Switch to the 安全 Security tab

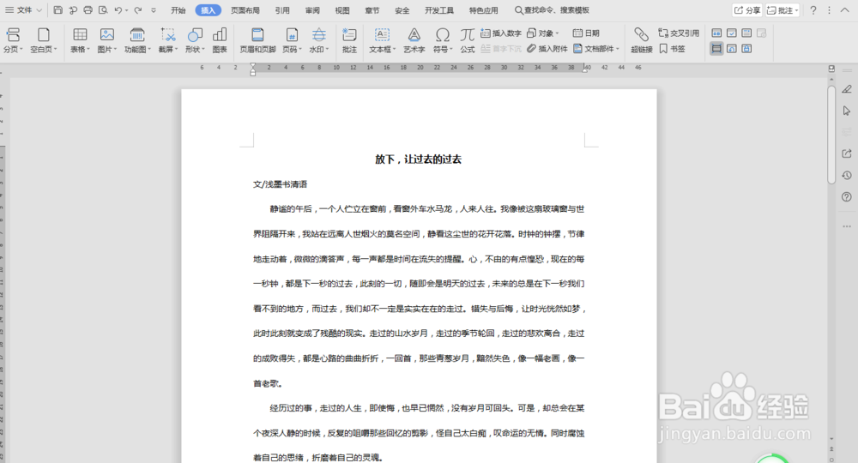point(402,9)
